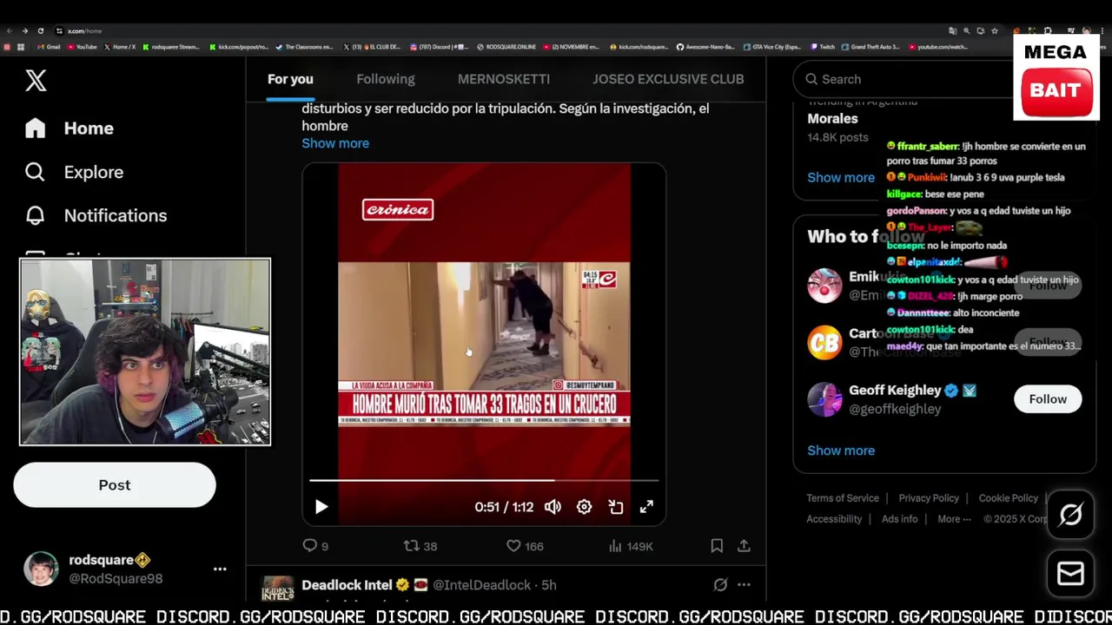Open account menu dots beside rodsquare
Viewport: 1112px width, 625px height.
pos(220,569)
